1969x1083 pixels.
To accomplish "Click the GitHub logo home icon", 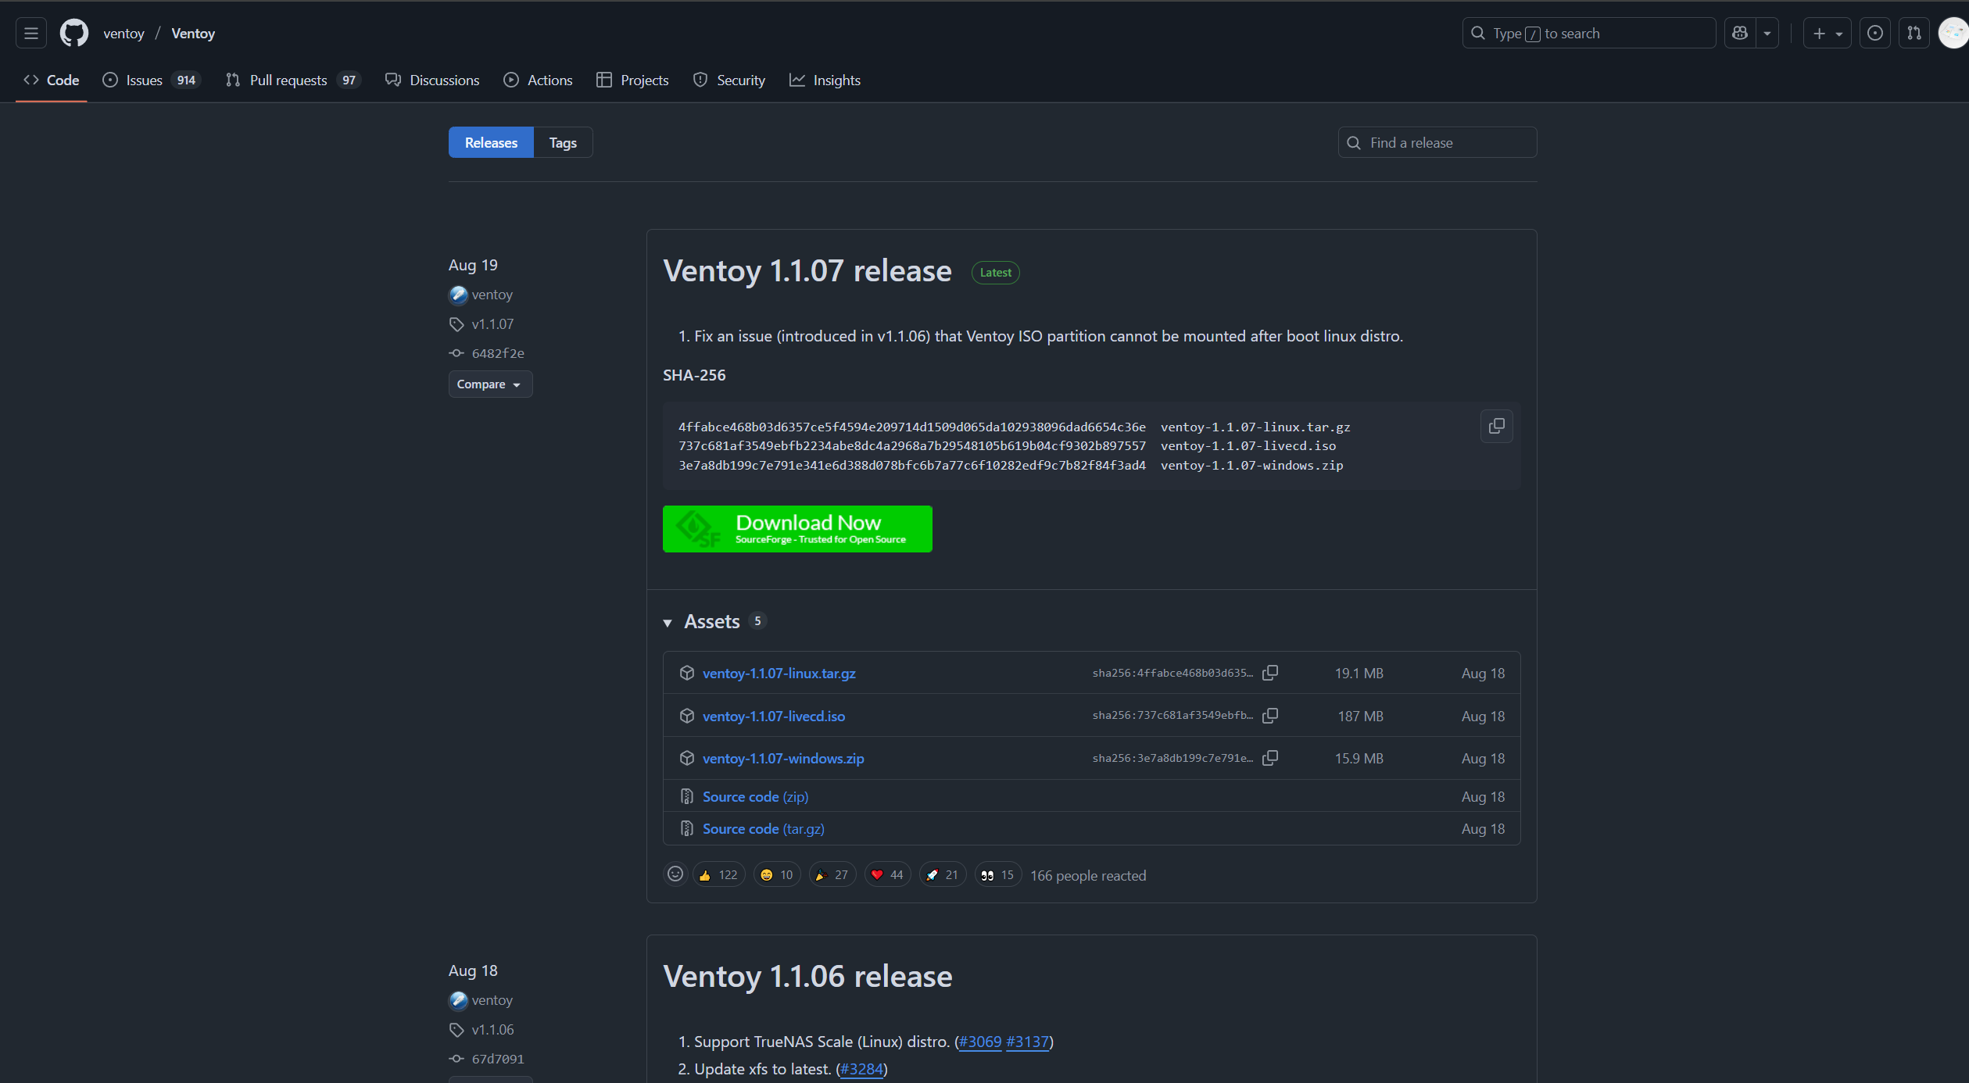I will pyautogui.click(x=74, y=34).
